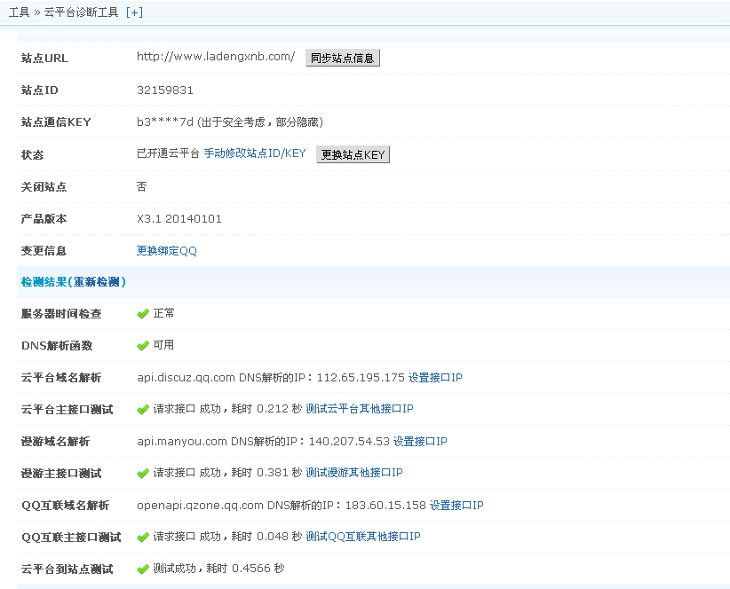
Task: Click the green check icon for QQ互联主接口测试
Action: [x=143, y=538]
